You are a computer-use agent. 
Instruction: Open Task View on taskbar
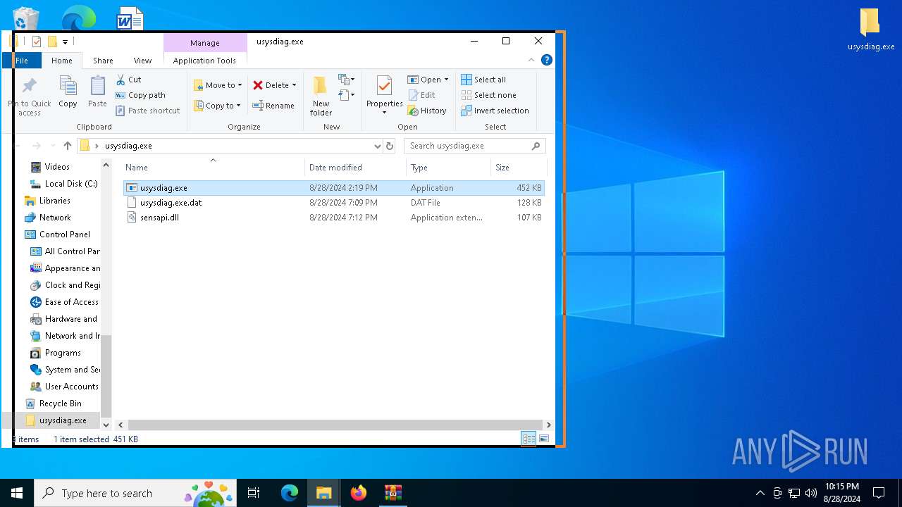point(254,493)
